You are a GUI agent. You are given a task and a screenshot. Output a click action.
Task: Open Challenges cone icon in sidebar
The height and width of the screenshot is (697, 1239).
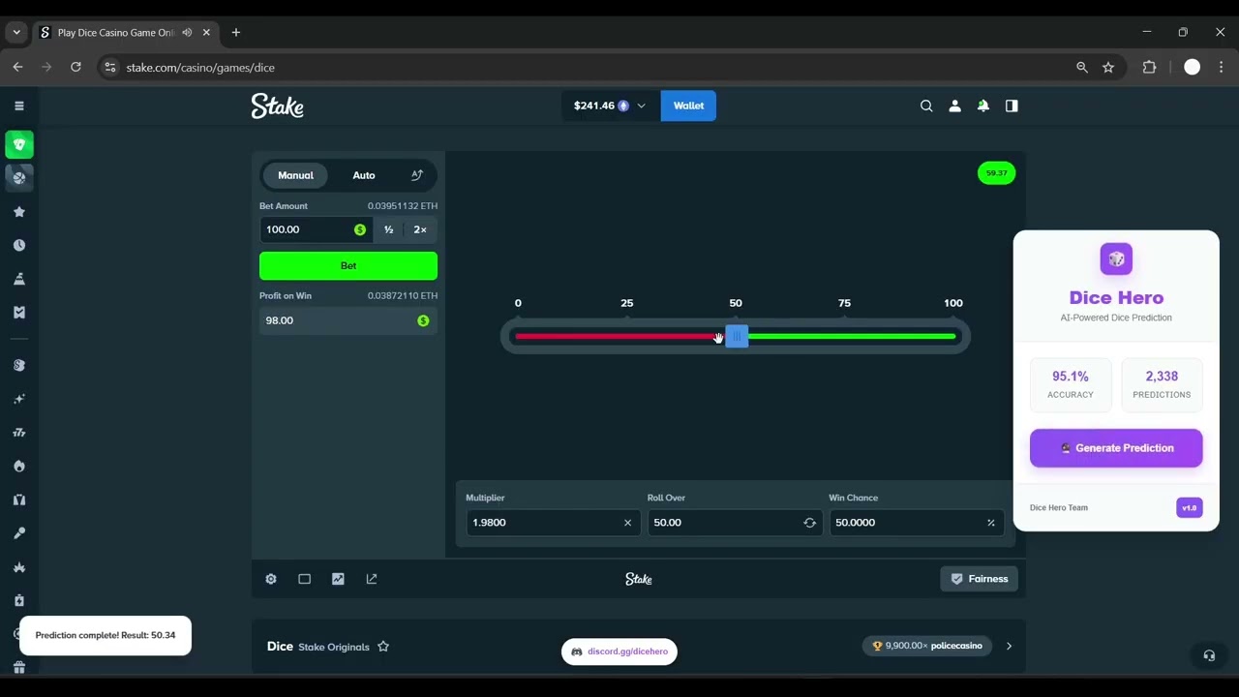19,279
